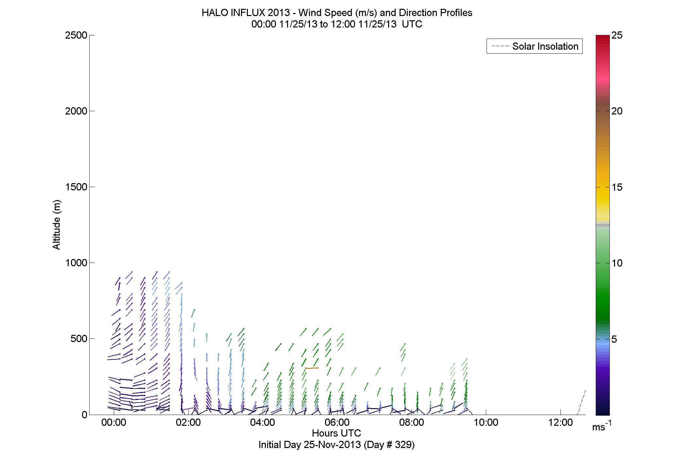Click the colorbar label 25
This screenshot has width=686, height=466.
point(617,35)
